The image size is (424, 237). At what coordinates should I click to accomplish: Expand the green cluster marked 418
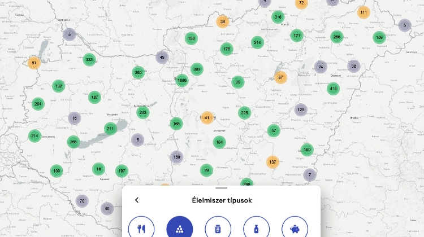pyautogui.click(x=333, y=88)
